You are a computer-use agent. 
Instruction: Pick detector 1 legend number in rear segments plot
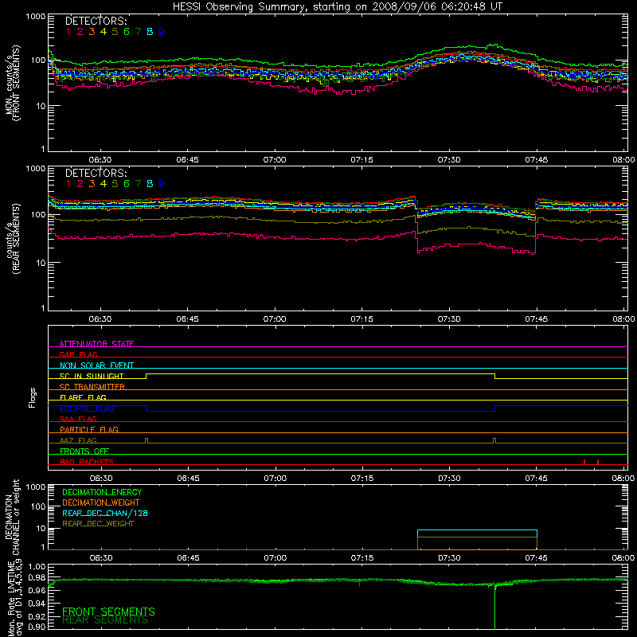coord(68,184)
